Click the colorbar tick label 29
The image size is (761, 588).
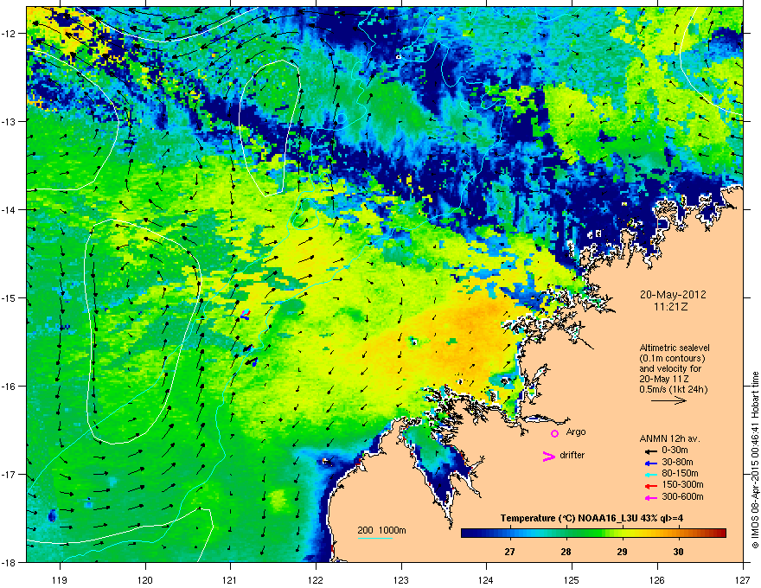pos(622,552)
